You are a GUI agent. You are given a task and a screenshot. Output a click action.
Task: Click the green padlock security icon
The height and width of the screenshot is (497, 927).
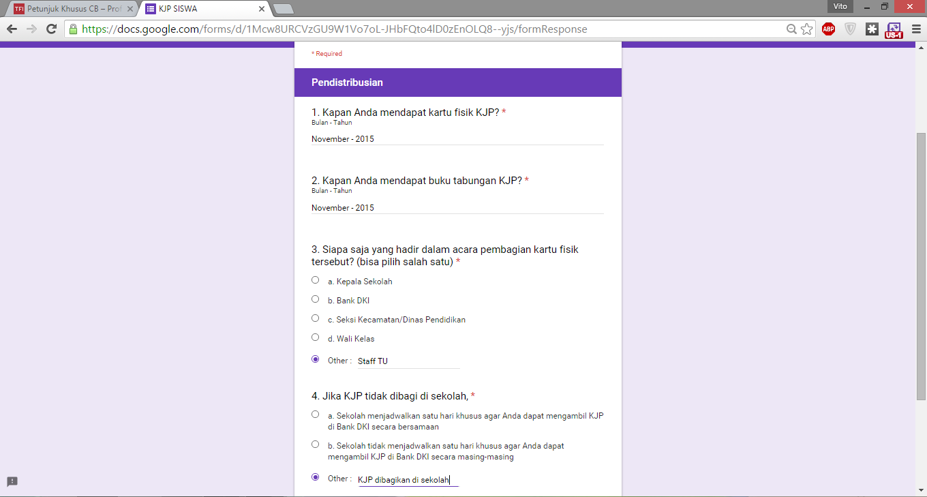(x=72, y=29)
